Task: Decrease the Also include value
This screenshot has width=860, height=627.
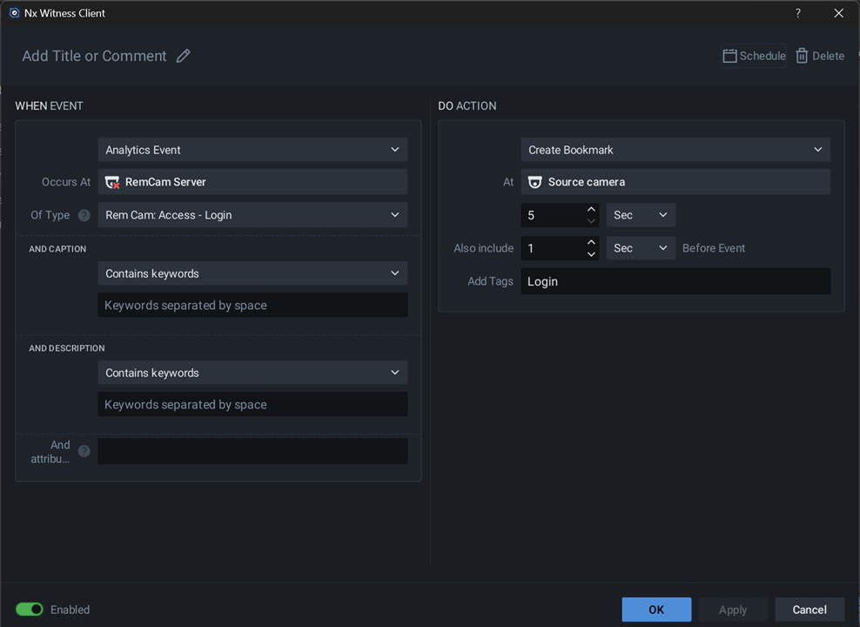Action: pos(591,254)
